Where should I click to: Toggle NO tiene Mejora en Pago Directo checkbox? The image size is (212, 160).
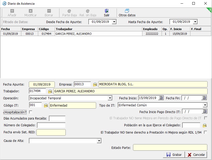(x=206, y=118)
